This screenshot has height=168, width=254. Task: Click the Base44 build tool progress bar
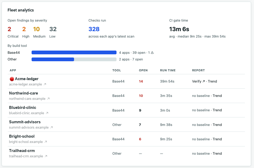74,52
